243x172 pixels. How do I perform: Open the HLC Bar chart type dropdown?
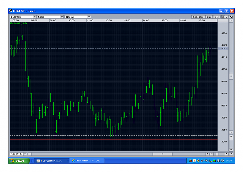pyautogui.click(x=89, y=17)
